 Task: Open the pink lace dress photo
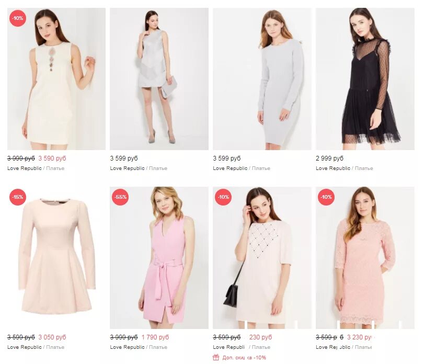pos(365,258)
